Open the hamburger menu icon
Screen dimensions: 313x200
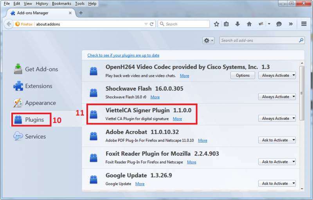point(304,24)
